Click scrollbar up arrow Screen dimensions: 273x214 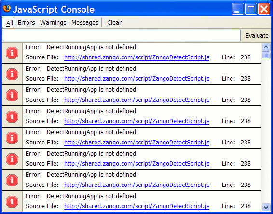click(x=266, y=47)
